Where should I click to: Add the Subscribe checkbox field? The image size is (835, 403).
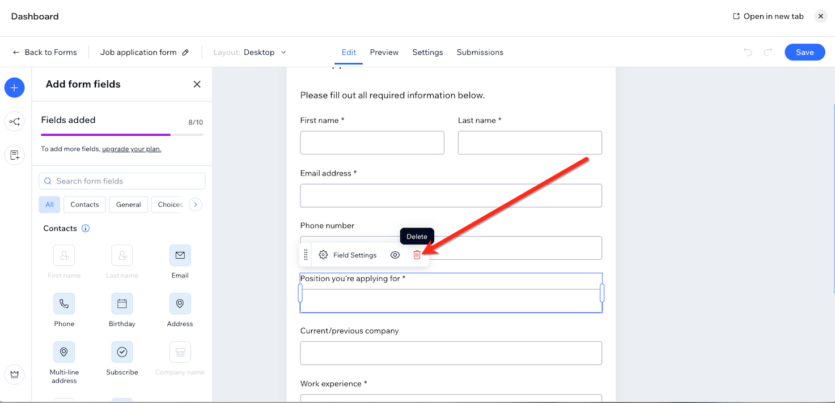pos(122,352)
